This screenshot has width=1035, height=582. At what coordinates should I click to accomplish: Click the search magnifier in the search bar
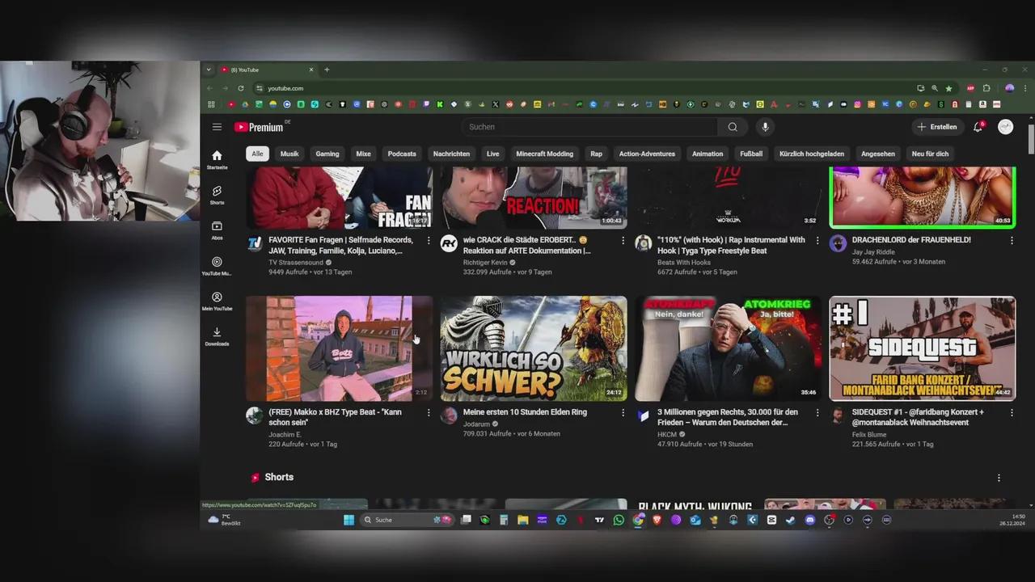(732, 127)
